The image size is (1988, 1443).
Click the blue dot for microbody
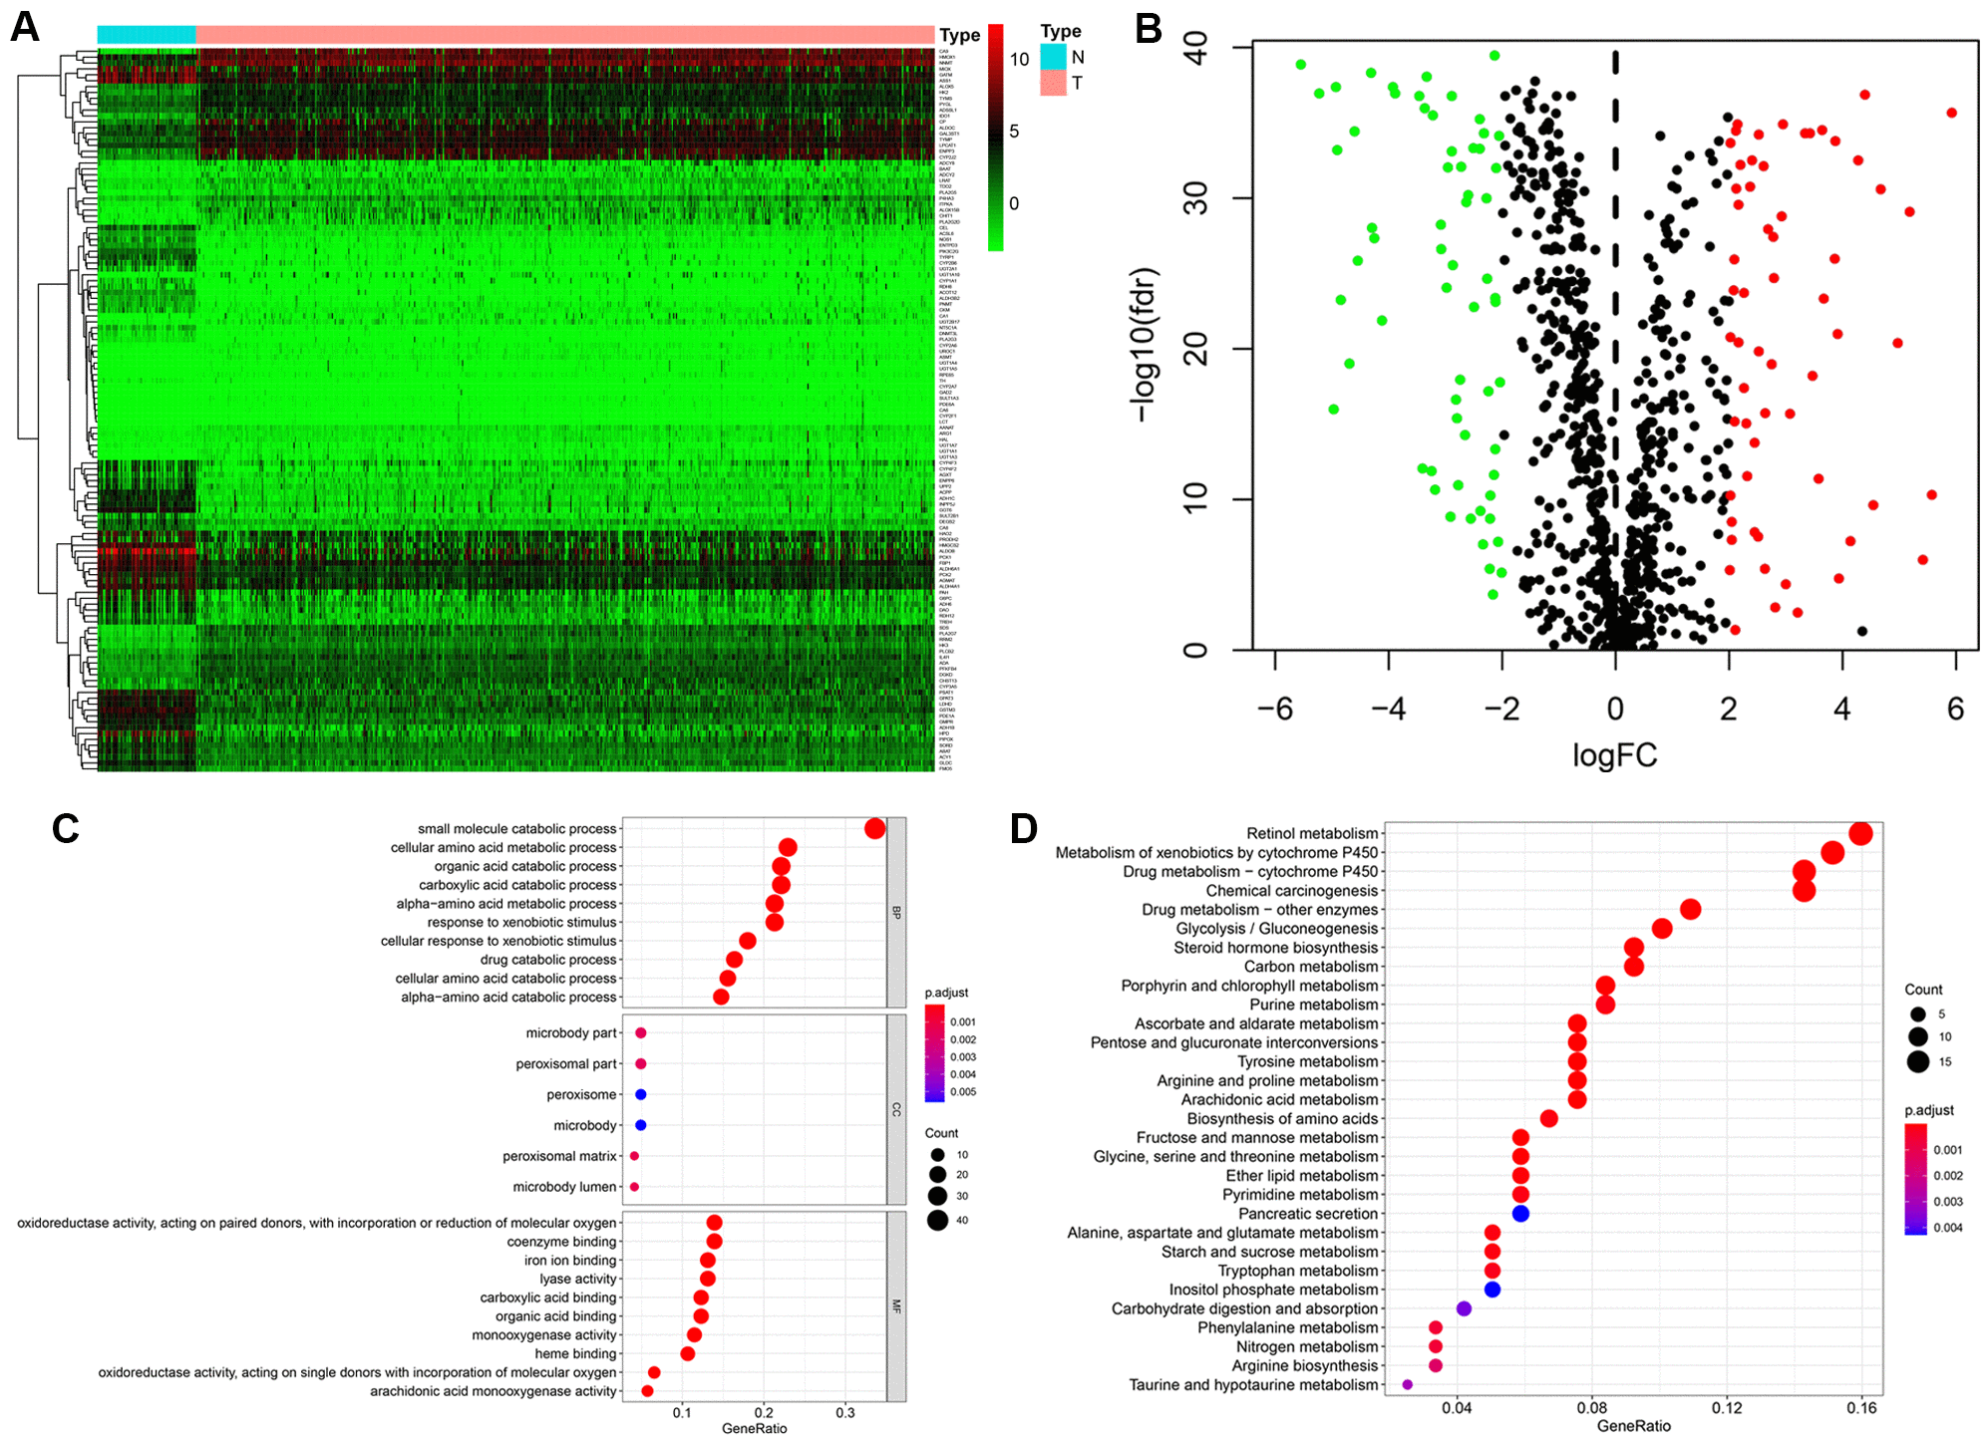click(641, 1125)
